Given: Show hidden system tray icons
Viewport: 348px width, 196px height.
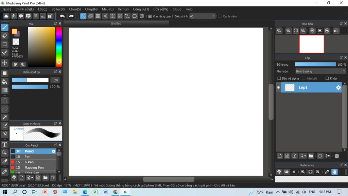Looking at the screenshot, I should click(x=278, y=192).
